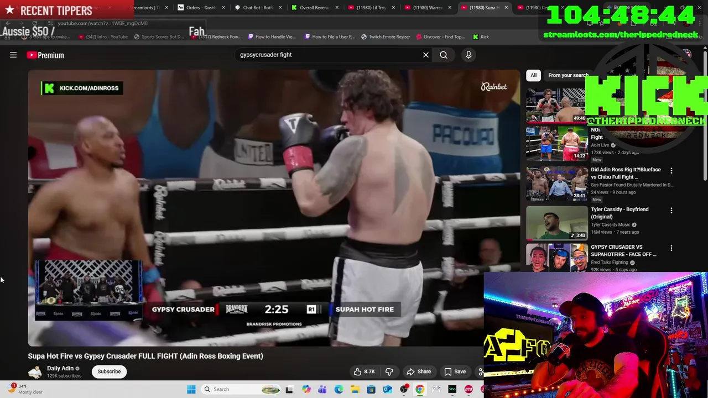Screen dimensions: 708x398
Task: Open the '(342) Intro - YouTube' bookmark
Action: 103,37
